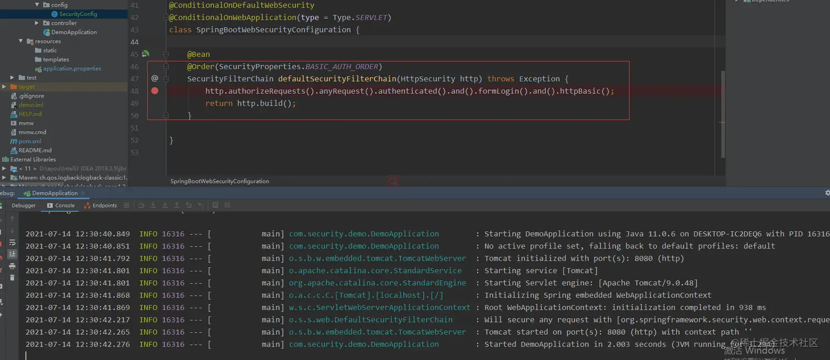Expand the controller folder
The height and width of the screenshot is (360, 830).
click(37, 23)
